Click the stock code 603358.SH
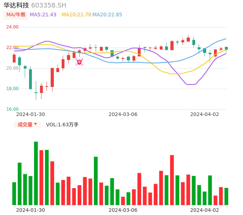243x215 pixels. pyautogui.click(x=49, y=5)
